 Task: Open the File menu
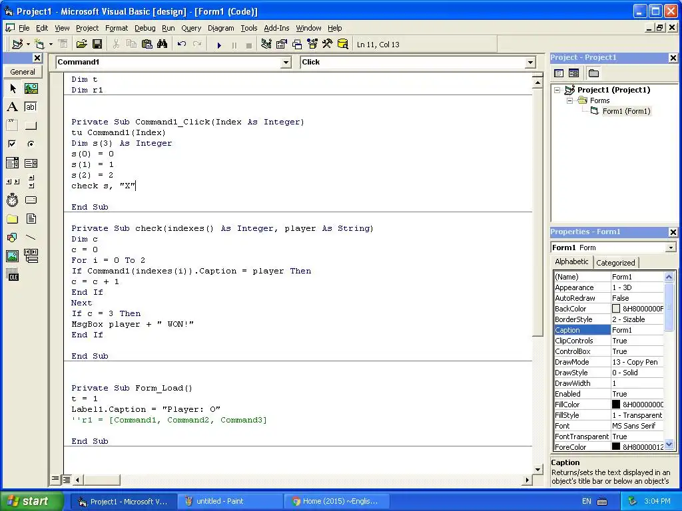point(24,28)
